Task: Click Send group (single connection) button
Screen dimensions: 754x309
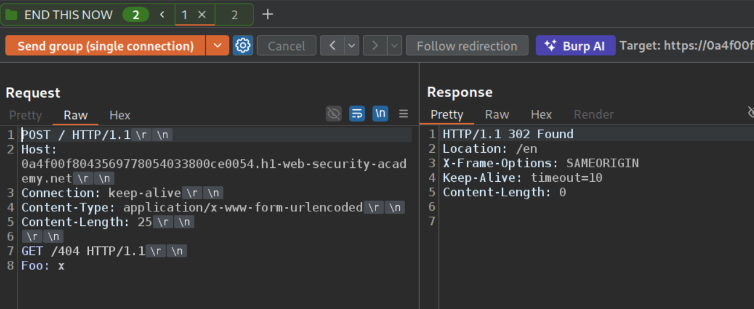Action: [105, 45]
